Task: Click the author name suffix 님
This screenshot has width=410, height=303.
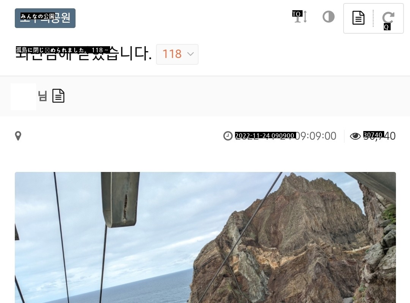Action: coord(43,96)
